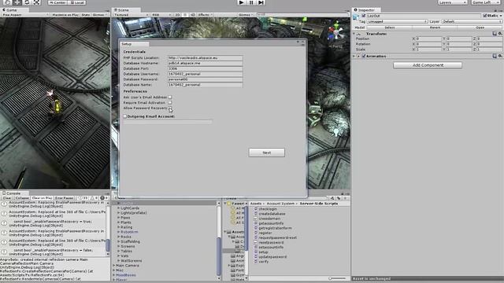This screenshot has height=283, width=504.
Task: Toggle Allow Password Recovery checkbox
Action: (170, 108)
